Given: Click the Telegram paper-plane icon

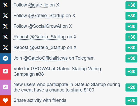Looking at the screenshot, I should coord(5,58).
